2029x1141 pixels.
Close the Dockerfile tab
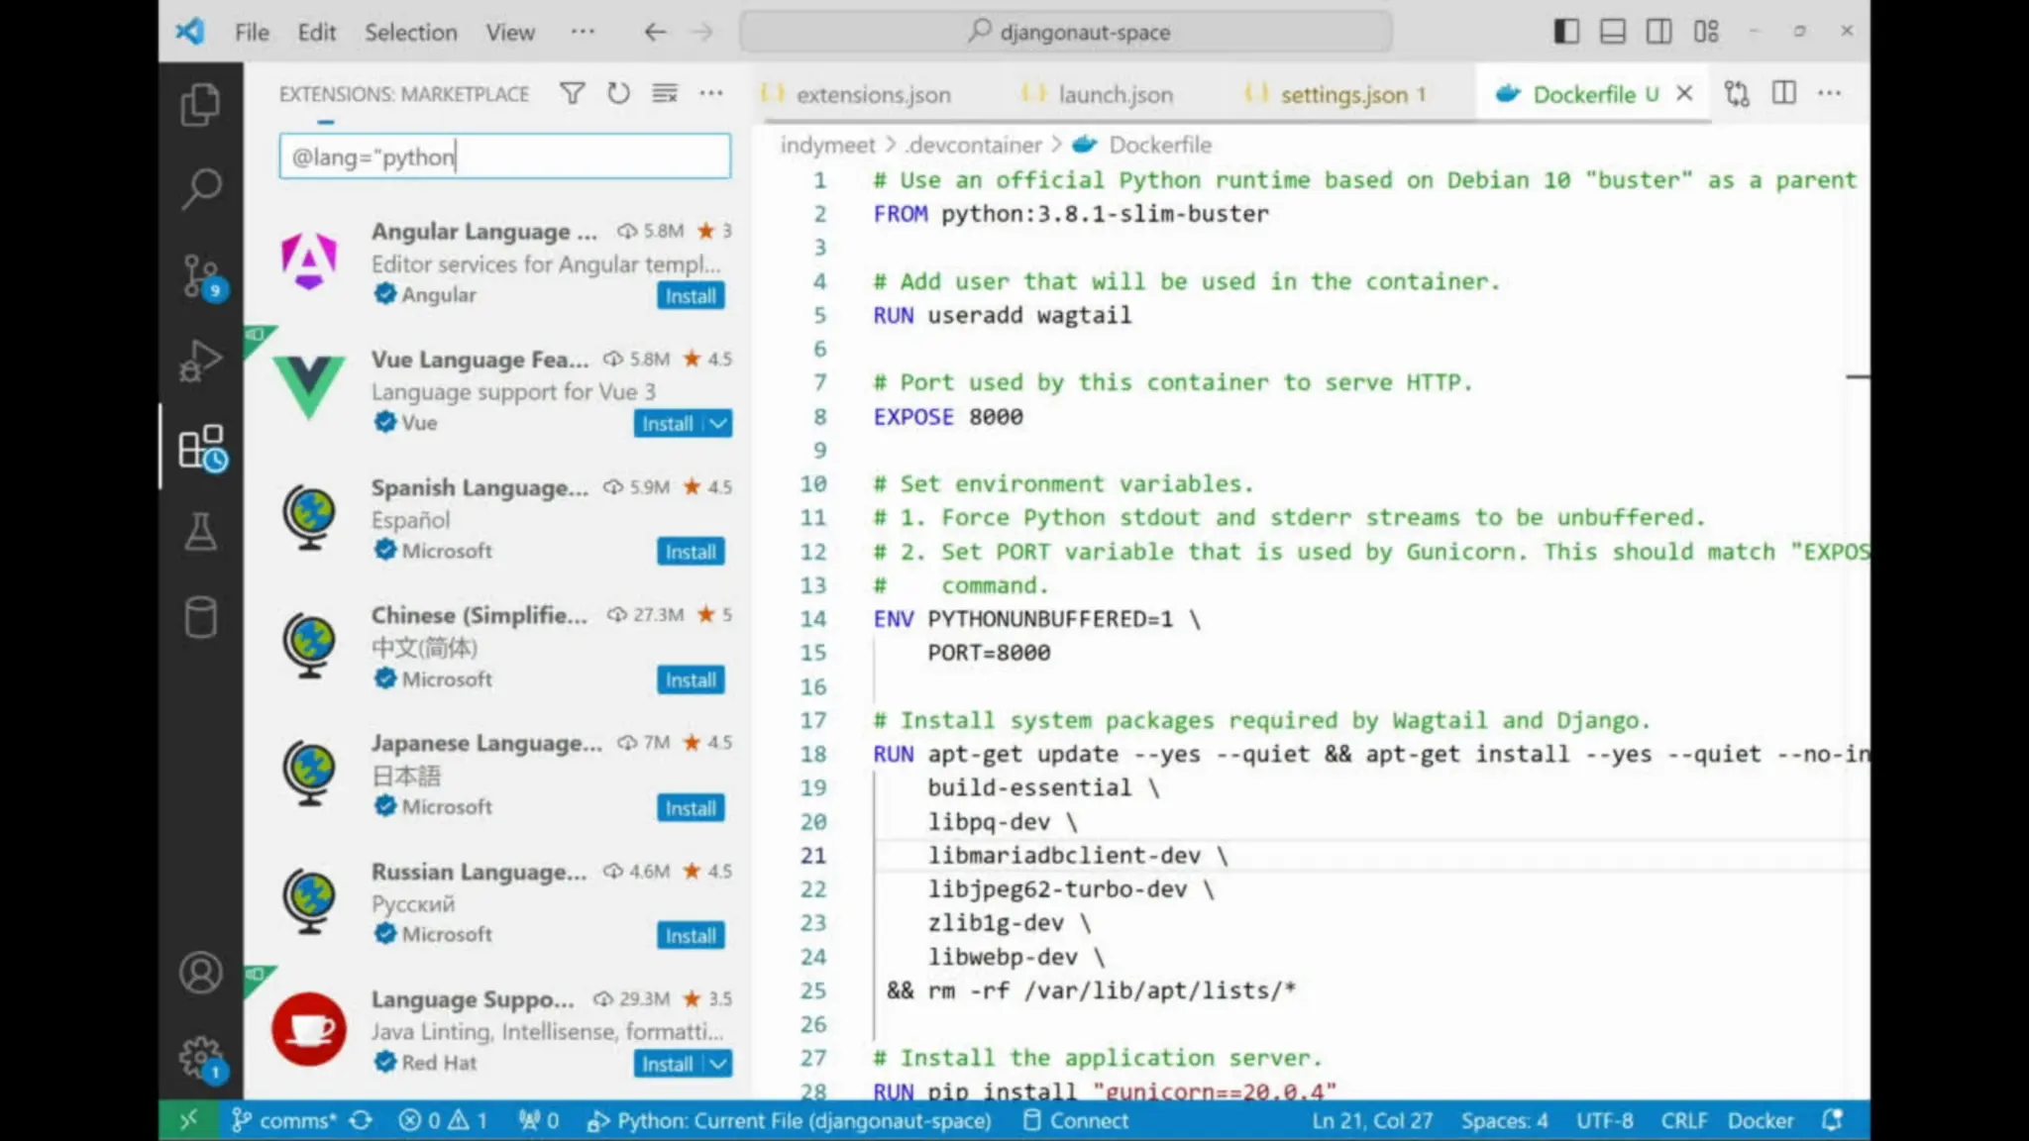point(1684,93)
